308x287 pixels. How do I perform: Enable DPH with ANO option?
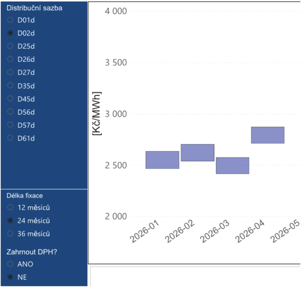pyautogui.click(x=11, y=264)
